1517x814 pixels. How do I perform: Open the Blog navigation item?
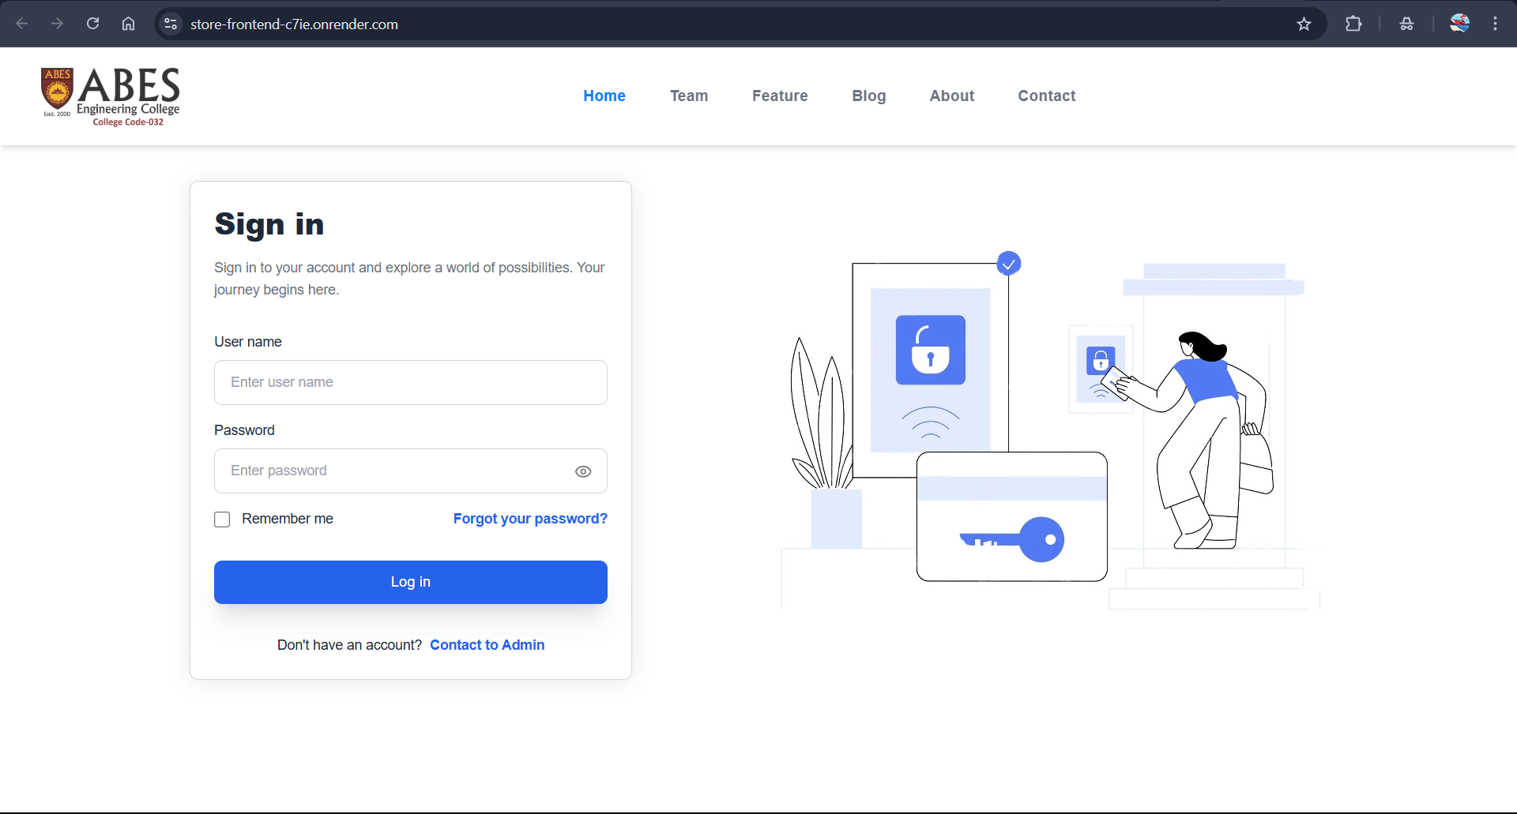pyautogui.click(x=868, y=96)
